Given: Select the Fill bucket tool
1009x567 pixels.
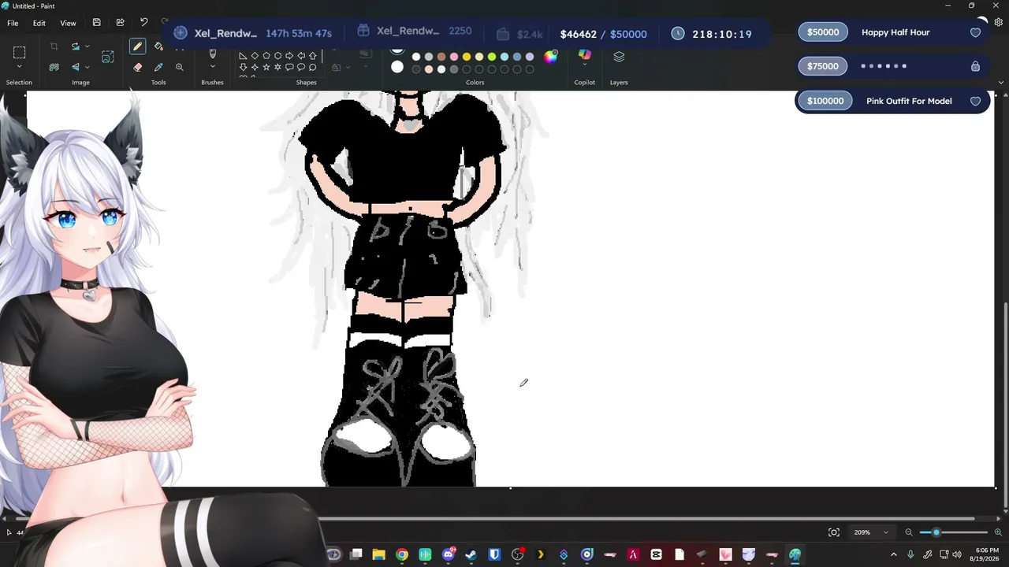Looking at the screenshot, I should (158, 46).
